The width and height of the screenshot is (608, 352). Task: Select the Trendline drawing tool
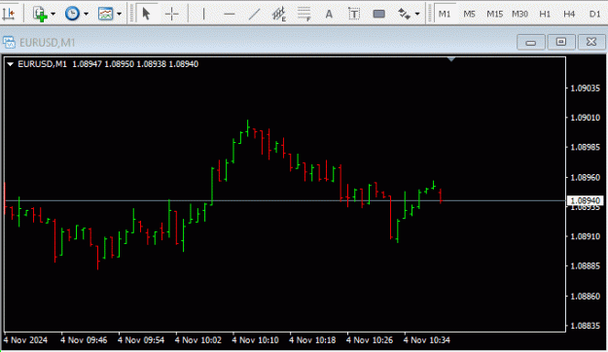pos(254,14)
